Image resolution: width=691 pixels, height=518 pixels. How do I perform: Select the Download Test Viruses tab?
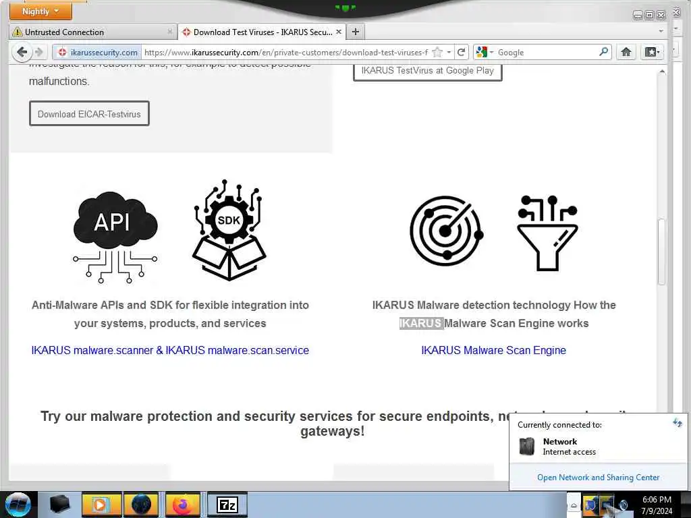click(262, 32)
